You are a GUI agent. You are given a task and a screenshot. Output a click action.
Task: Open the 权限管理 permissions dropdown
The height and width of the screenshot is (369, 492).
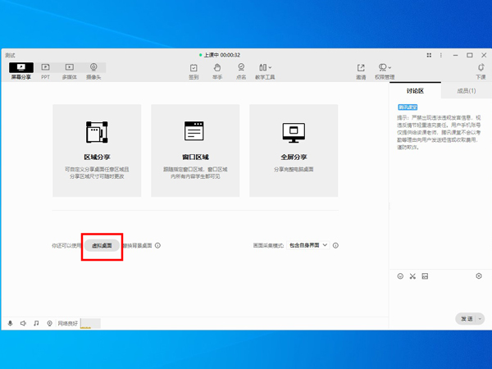384,71
